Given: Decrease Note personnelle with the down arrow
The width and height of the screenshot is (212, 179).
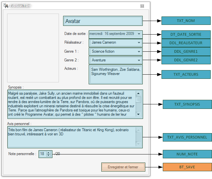Looking at the screenshot, I should [x=49, y=155].
